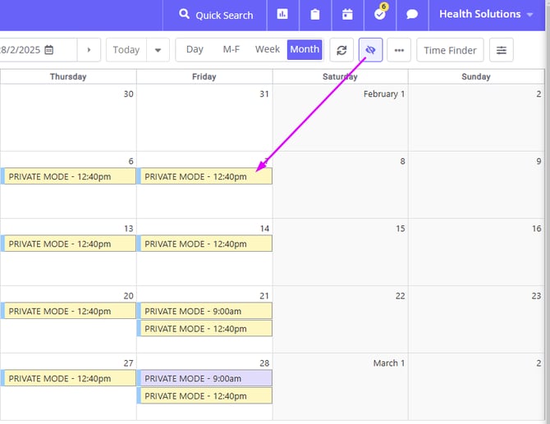Open calendar filter settings sliders icon
Viewport: 550px width, 424px height.
pos(502,50)
